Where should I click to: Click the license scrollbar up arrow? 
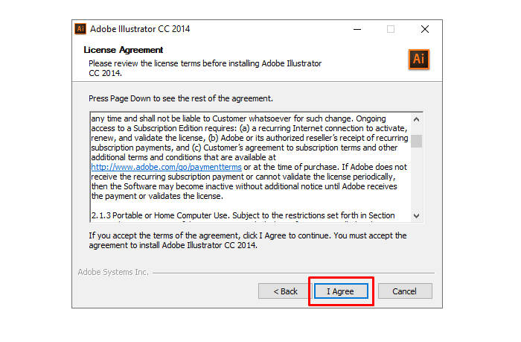point(417,118)
